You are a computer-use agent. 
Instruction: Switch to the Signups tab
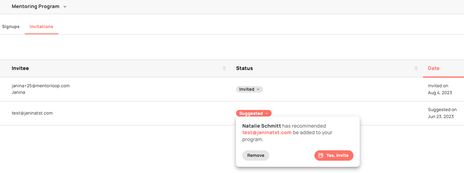click(x=11, y=27)
